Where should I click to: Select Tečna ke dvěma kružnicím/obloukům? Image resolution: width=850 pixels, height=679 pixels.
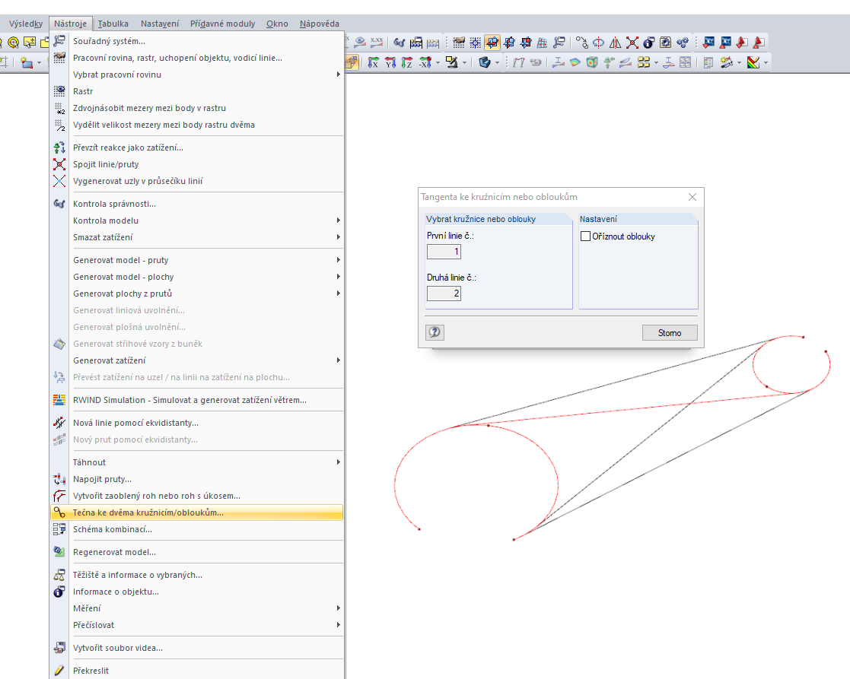[197, 512]
